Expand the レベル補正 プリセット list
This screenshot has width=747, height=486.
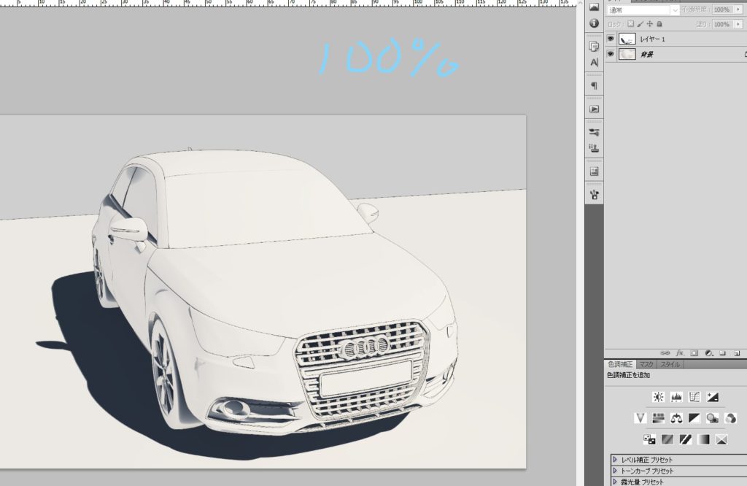tap(616, 460)
